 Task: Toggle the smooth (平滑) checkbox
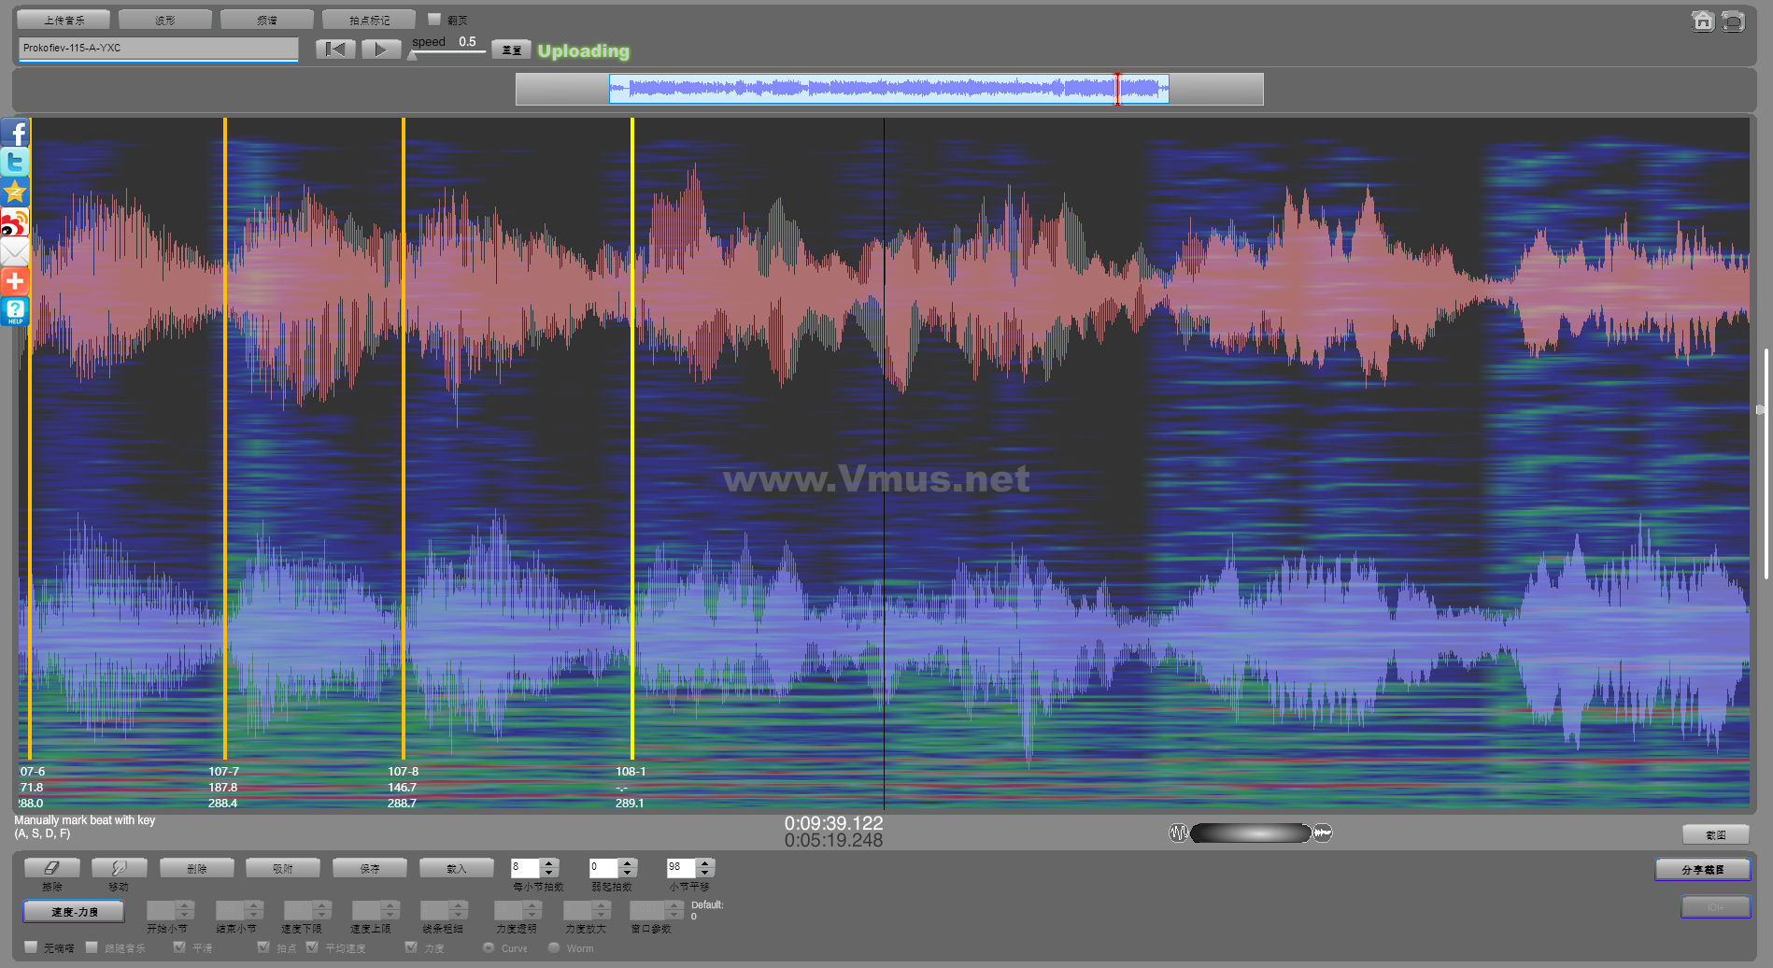[x=179, y=947]
